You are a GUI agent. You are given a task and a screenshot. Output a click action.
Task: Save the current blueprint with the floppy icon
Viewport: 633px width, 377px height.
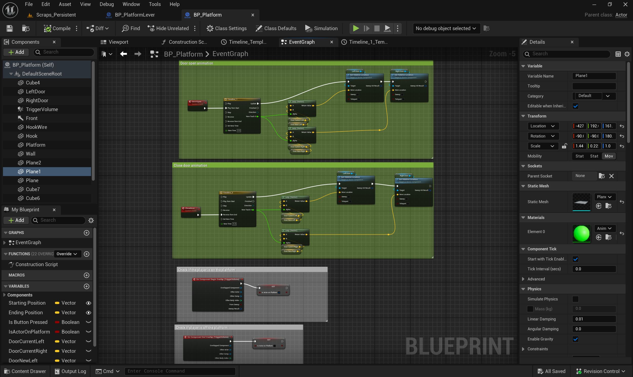[x=10, y=29]
